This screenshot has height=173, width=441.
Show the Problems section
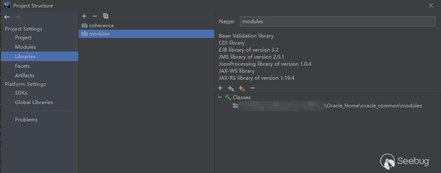pyautogui.click(x=26, y=120)
